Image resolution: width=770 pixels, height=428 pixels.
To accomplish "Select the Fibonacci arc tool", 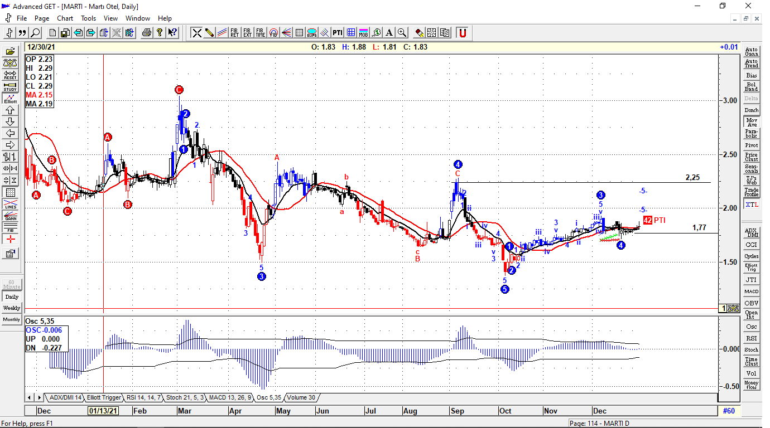I will (x=273, y=32).
